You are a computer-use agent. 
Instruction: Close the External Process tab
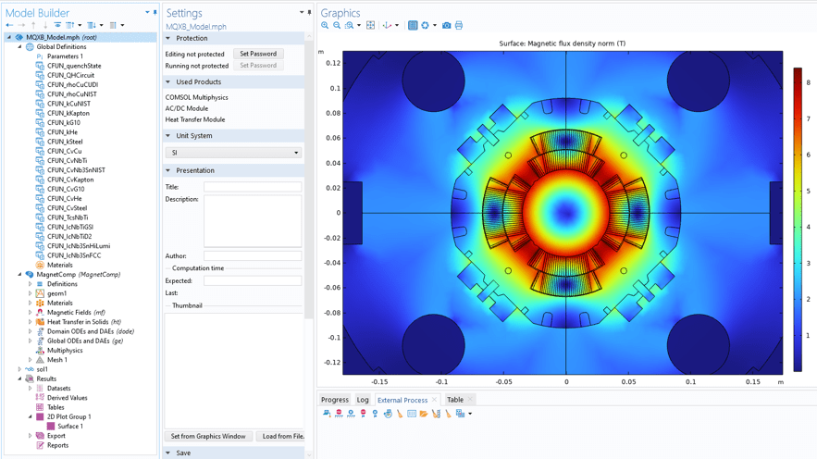click(x=434, y=400)
